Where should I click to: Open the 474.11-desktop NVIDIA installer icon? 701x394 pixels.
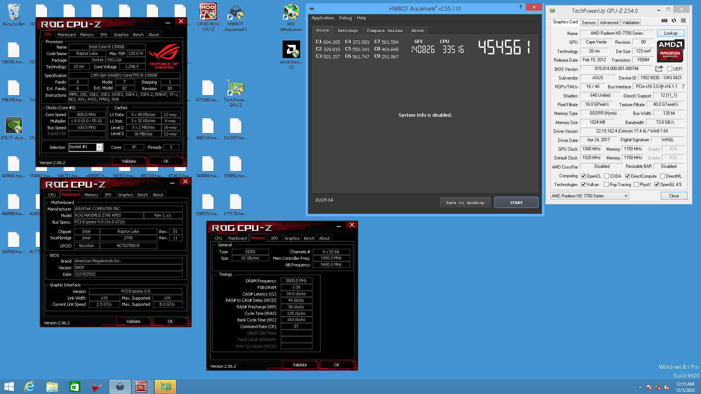(14, 128)
